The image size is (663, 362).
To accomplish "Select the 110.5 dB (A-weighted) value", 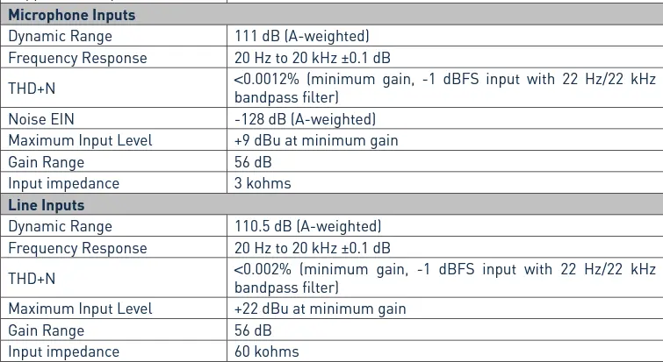I will click(307, 226).
